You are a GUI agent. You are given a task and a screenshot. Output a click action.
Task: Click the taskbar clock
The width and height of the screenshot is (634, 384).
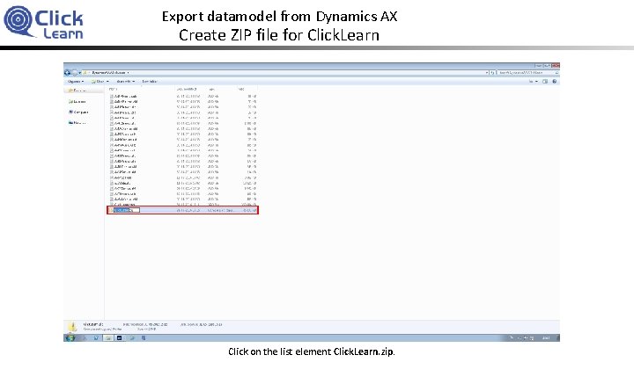click(x=546, y=338)
